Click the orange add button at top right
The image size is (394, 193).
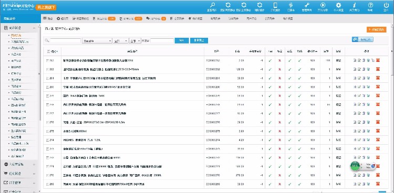point(377,29)
